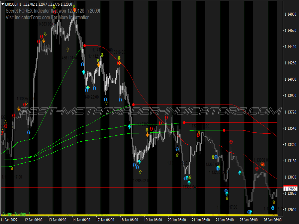The image size is (299, 224).
Task: Click the 18 Jan 06:00 time label
Action: click(129, 220)
